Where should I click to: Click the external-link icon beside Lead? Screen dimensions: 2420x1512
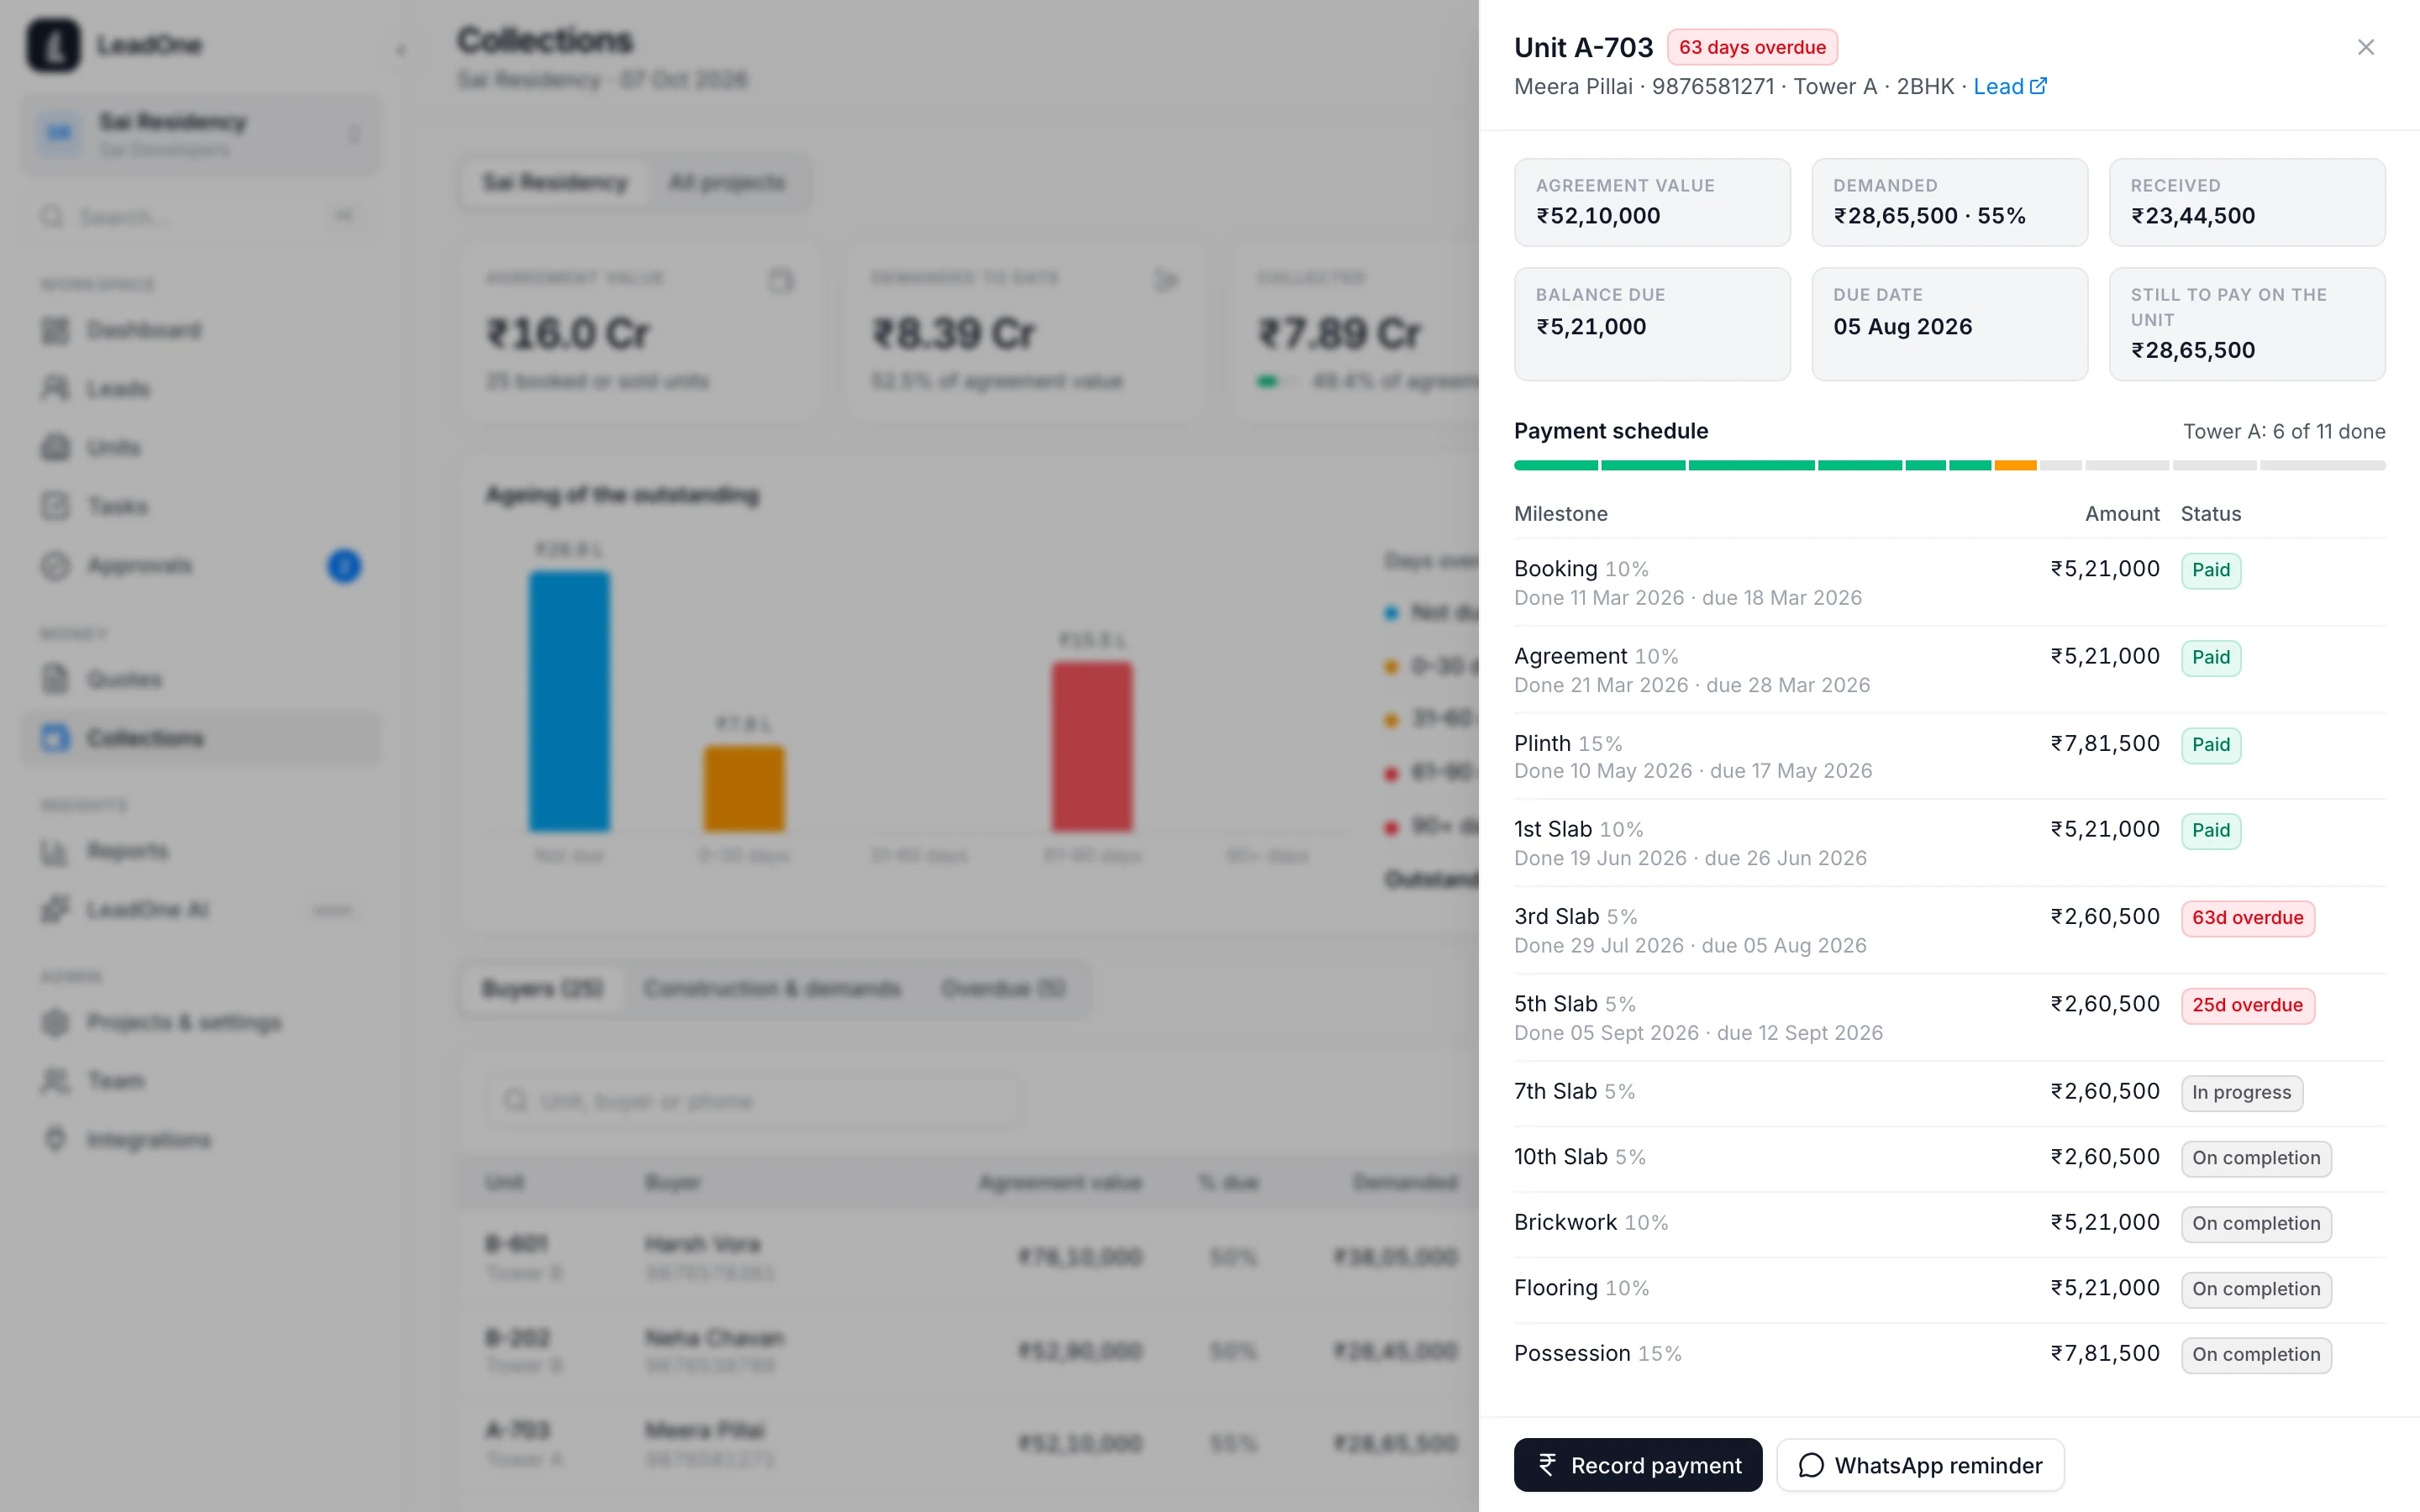click(2038, 86)
